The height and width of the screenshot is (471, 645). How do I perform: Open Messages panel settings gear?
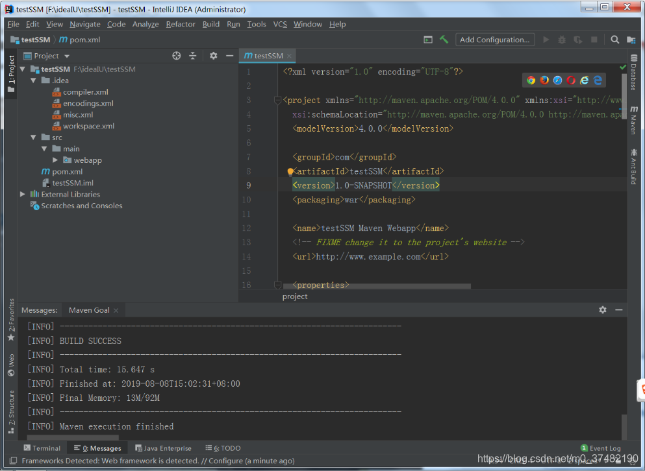(x=603, y=310)
